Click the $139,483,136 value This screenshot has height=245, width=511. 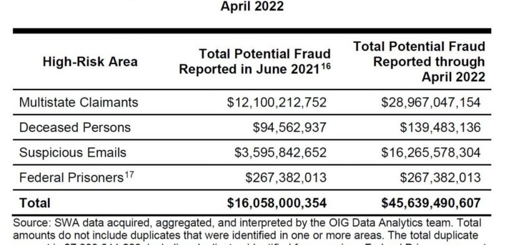click(x=441, y=127)
